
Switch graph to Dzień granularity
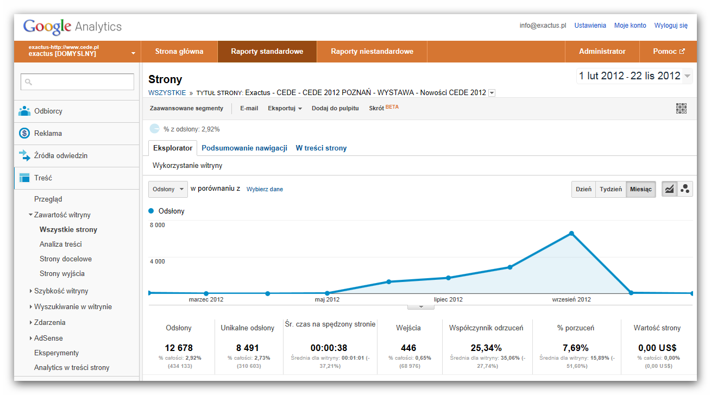point(583,189)
